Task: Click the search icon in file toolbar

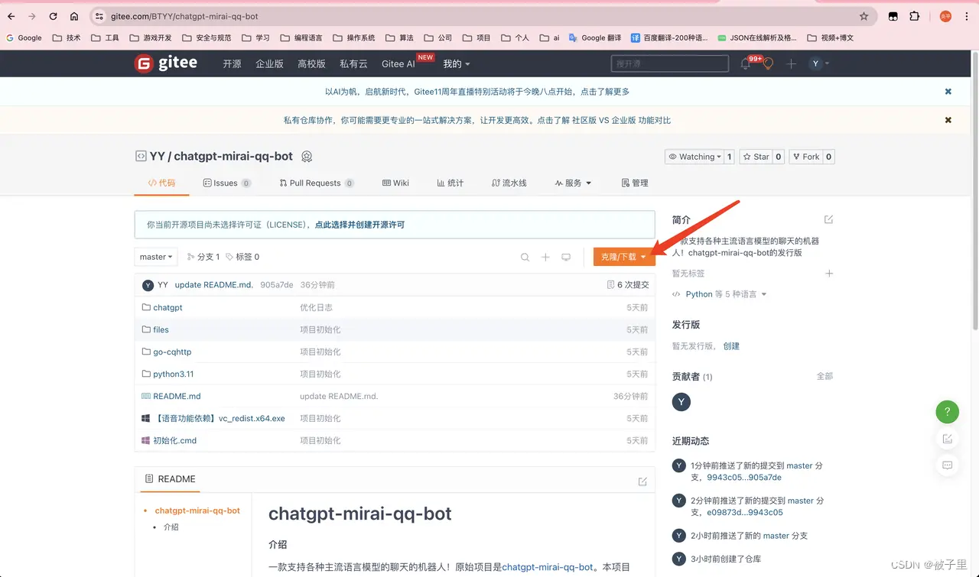Action: coord(525,258)
